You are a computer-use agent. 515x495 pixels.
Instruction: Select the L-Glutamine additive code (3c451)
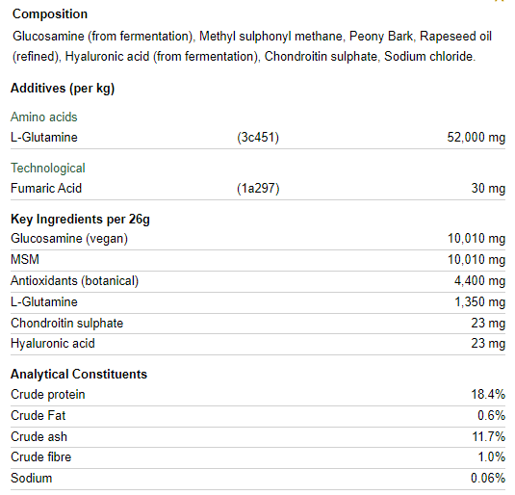[258, 138]
